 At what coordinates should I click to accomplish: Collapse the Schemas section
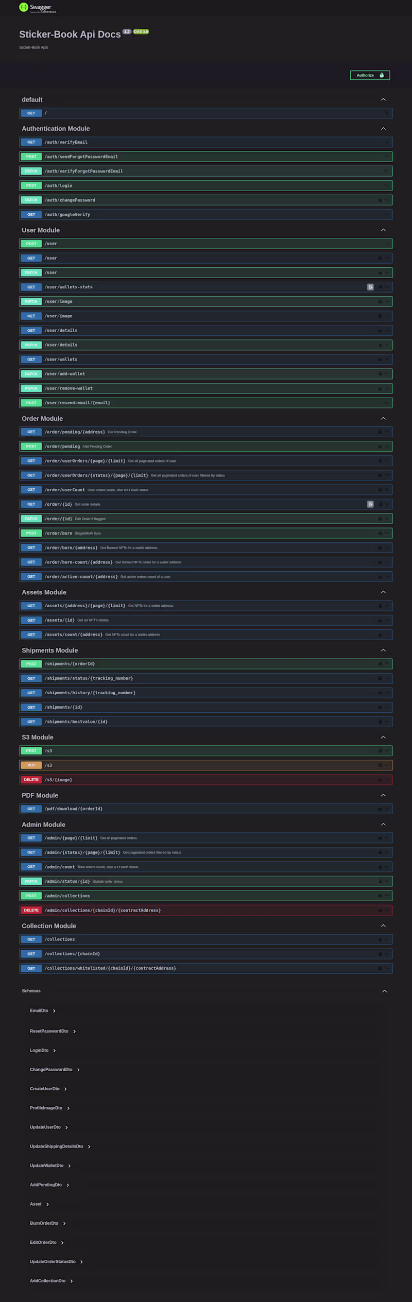point(384,991)
